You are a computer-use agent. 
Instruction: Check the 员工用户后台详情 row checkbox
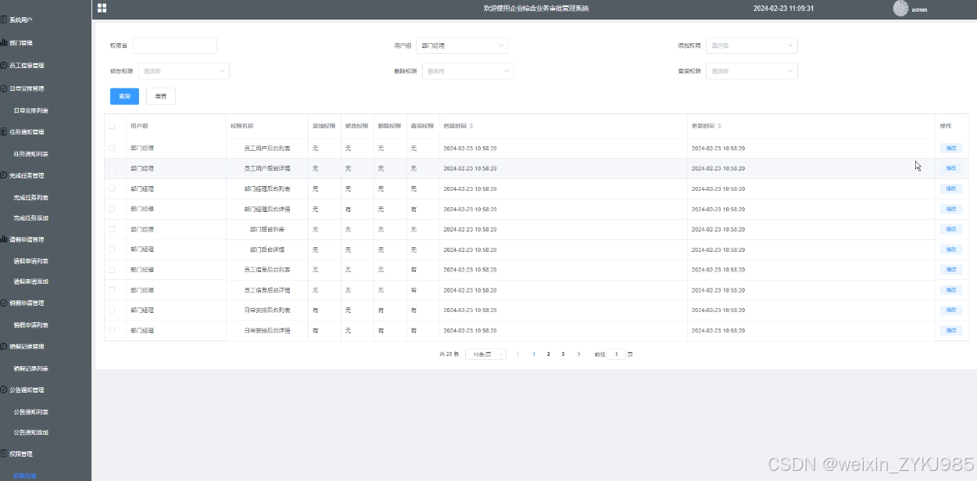click(x=112, y=168)
